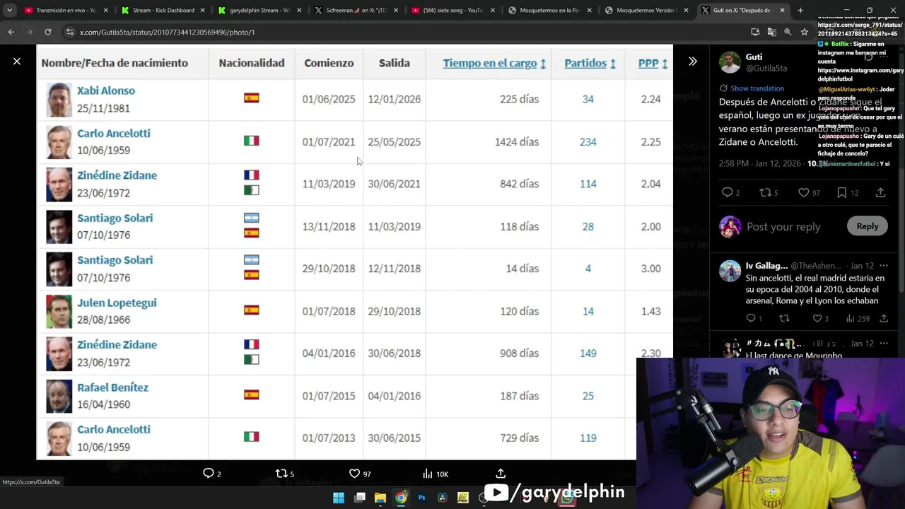Open a new browser tab
905x509 pixels.
pos(800,11)
